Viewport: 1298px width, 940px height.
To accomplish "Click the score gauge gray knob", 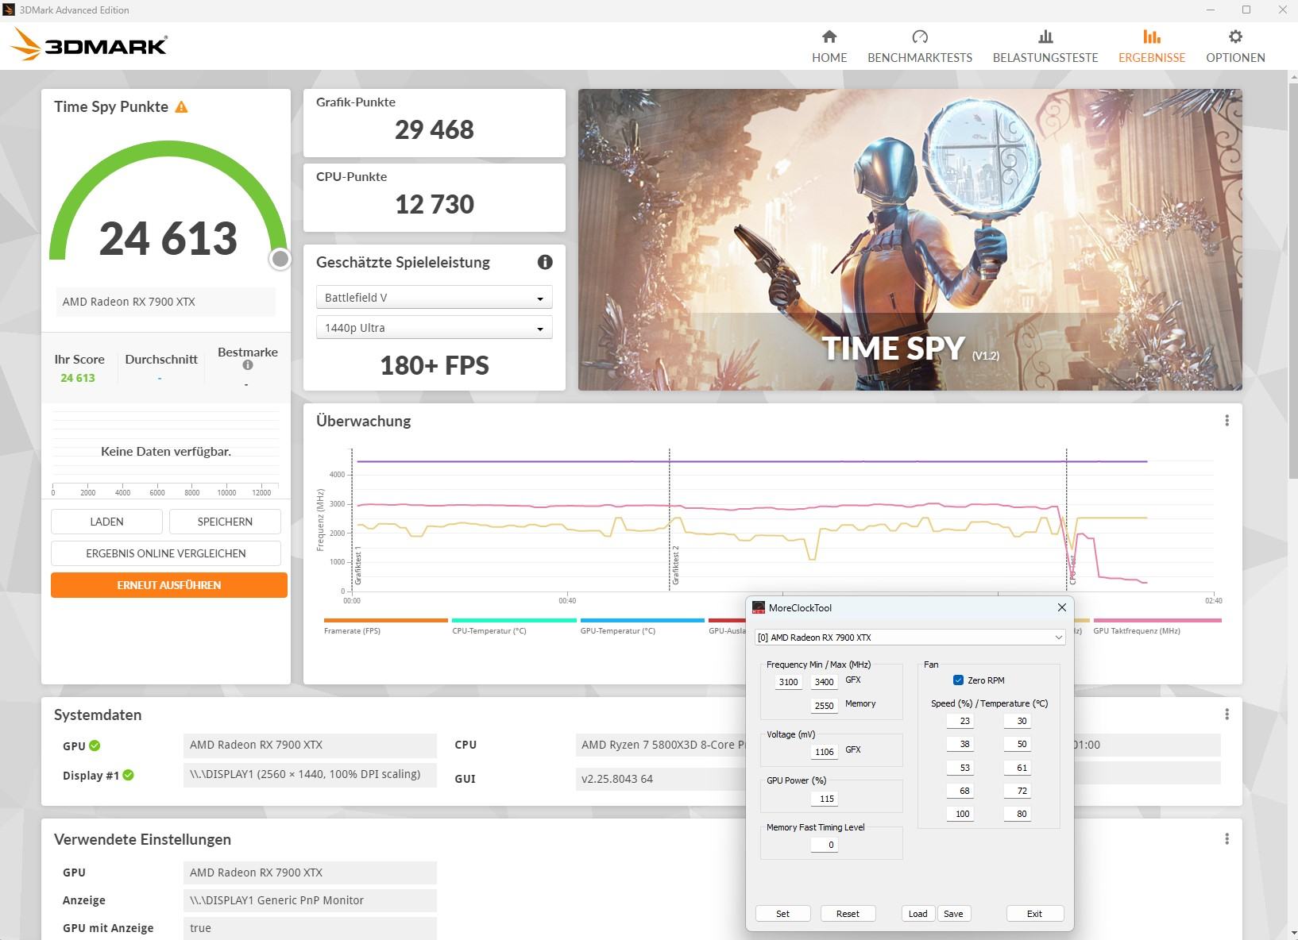I will (280, 259).
